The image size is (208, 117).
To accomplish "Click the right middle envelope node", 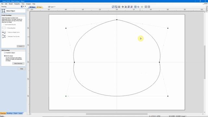I will [159, 62].
